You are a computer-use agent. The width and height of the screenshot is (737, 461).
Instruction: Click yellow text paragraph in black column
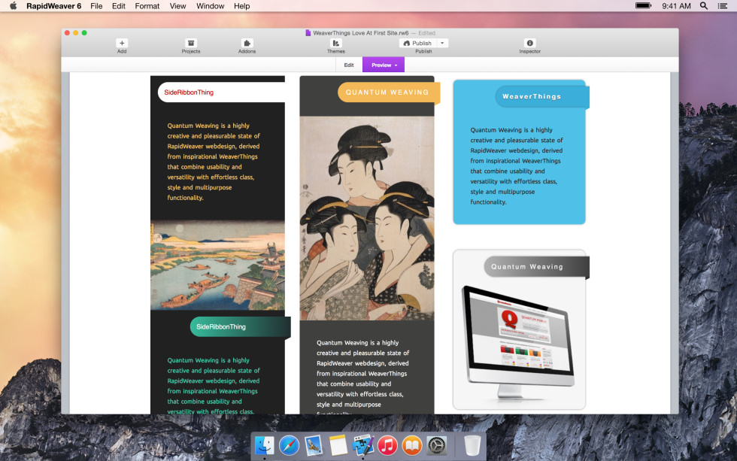[x=214, y=162]
